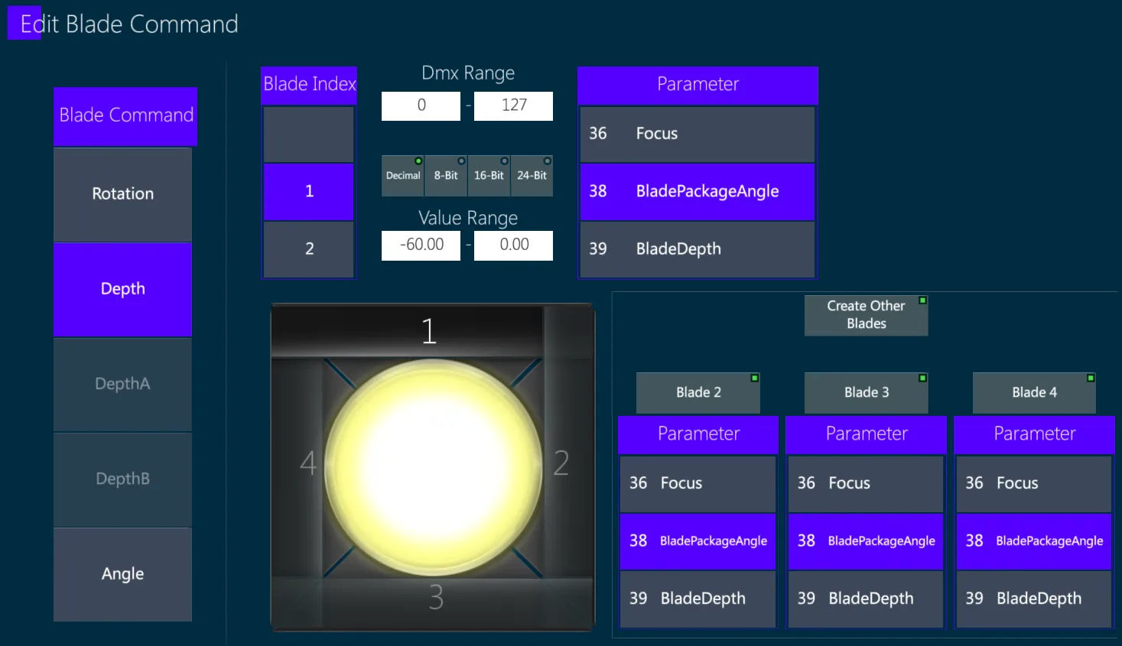Select the Rotation blade command
The image size is (1122, 646).
pos(122,194)
